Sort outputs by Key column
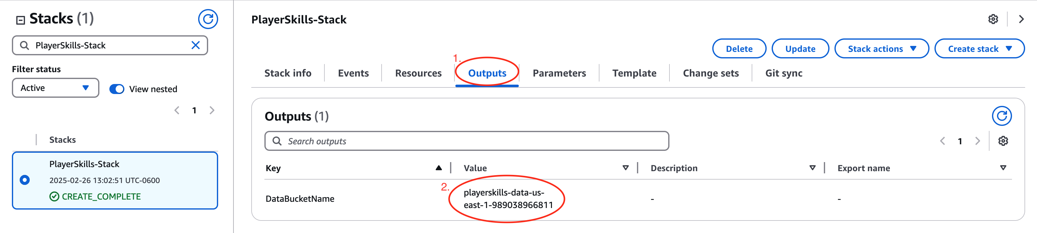The image size is (1037, 233). tap(438, 168)
